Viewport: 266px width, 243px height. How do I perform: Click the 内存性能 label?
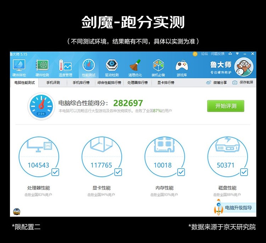(x=165, y=188)
